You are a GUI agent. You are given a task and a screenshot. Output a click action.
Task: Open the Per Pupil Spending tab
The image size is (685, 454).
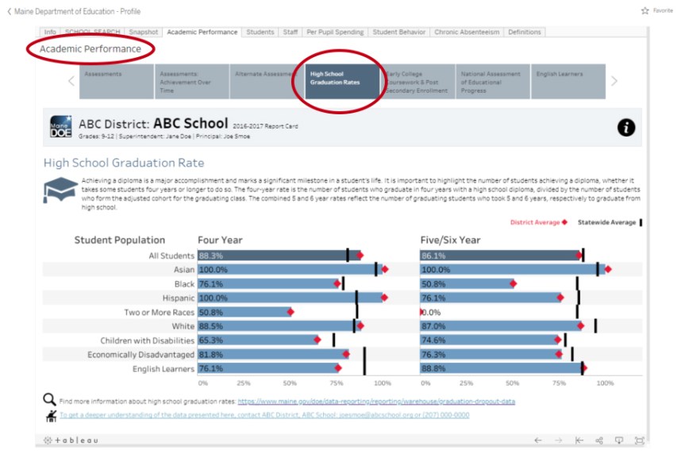click(x=336, y=33)
